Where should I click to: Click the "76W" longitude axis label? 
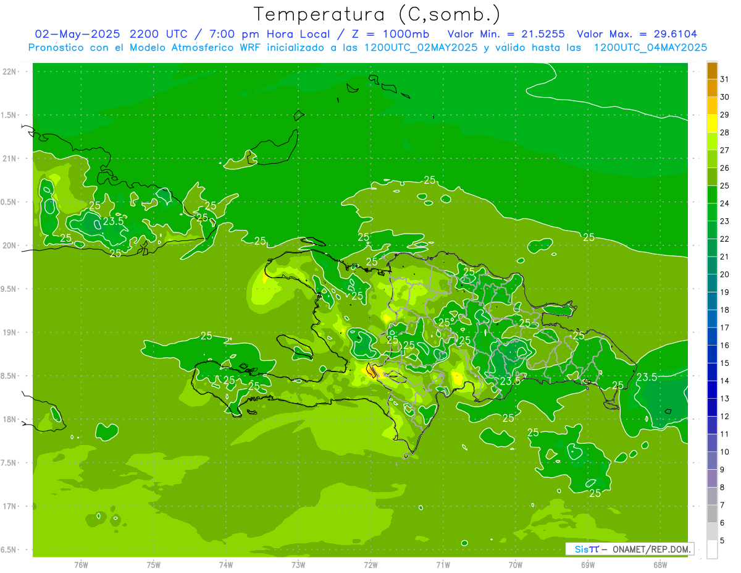81,565
